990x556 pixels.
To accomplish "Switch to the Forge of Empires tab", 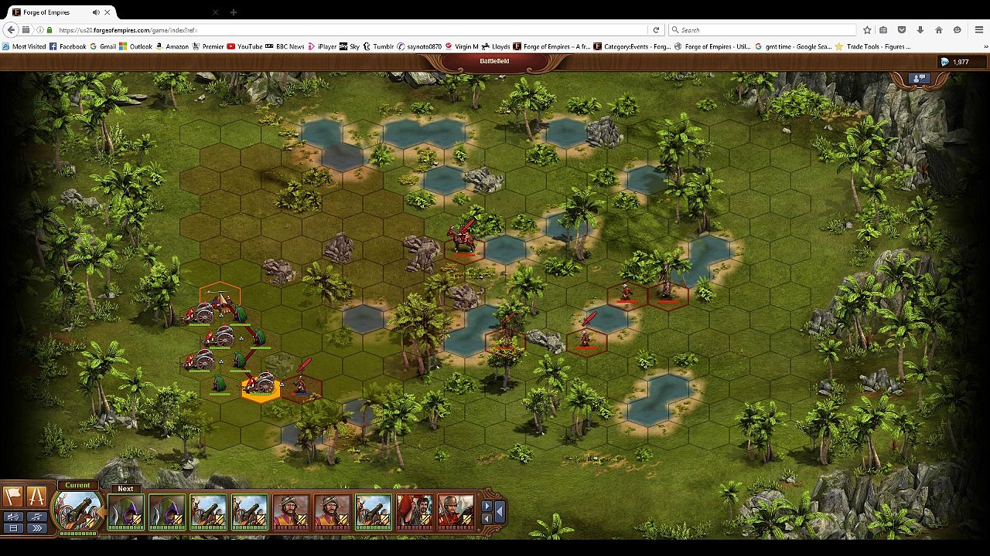I will [60, 12].
